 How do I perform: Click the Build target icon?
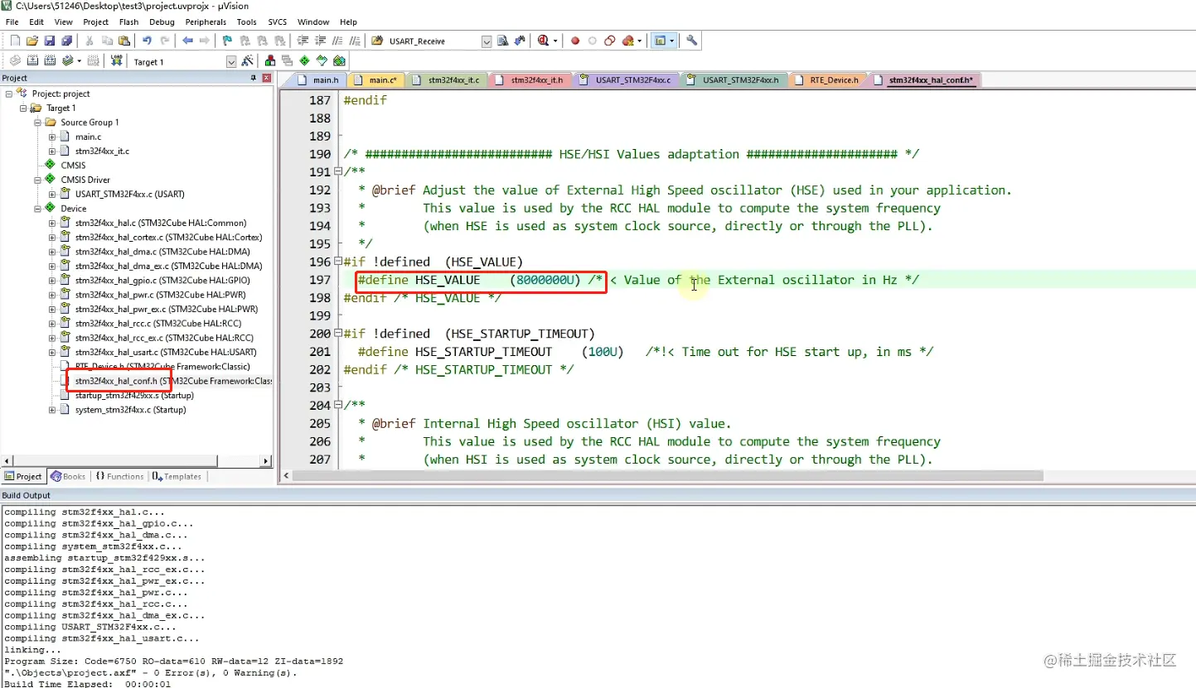(x=32, y=60)
